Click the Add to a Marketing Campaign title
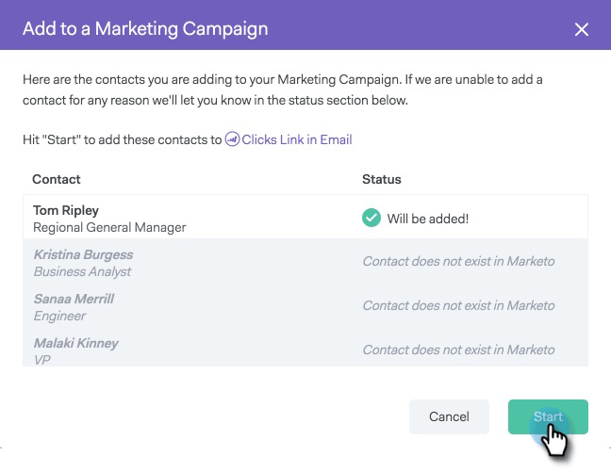 click(145, 28)
